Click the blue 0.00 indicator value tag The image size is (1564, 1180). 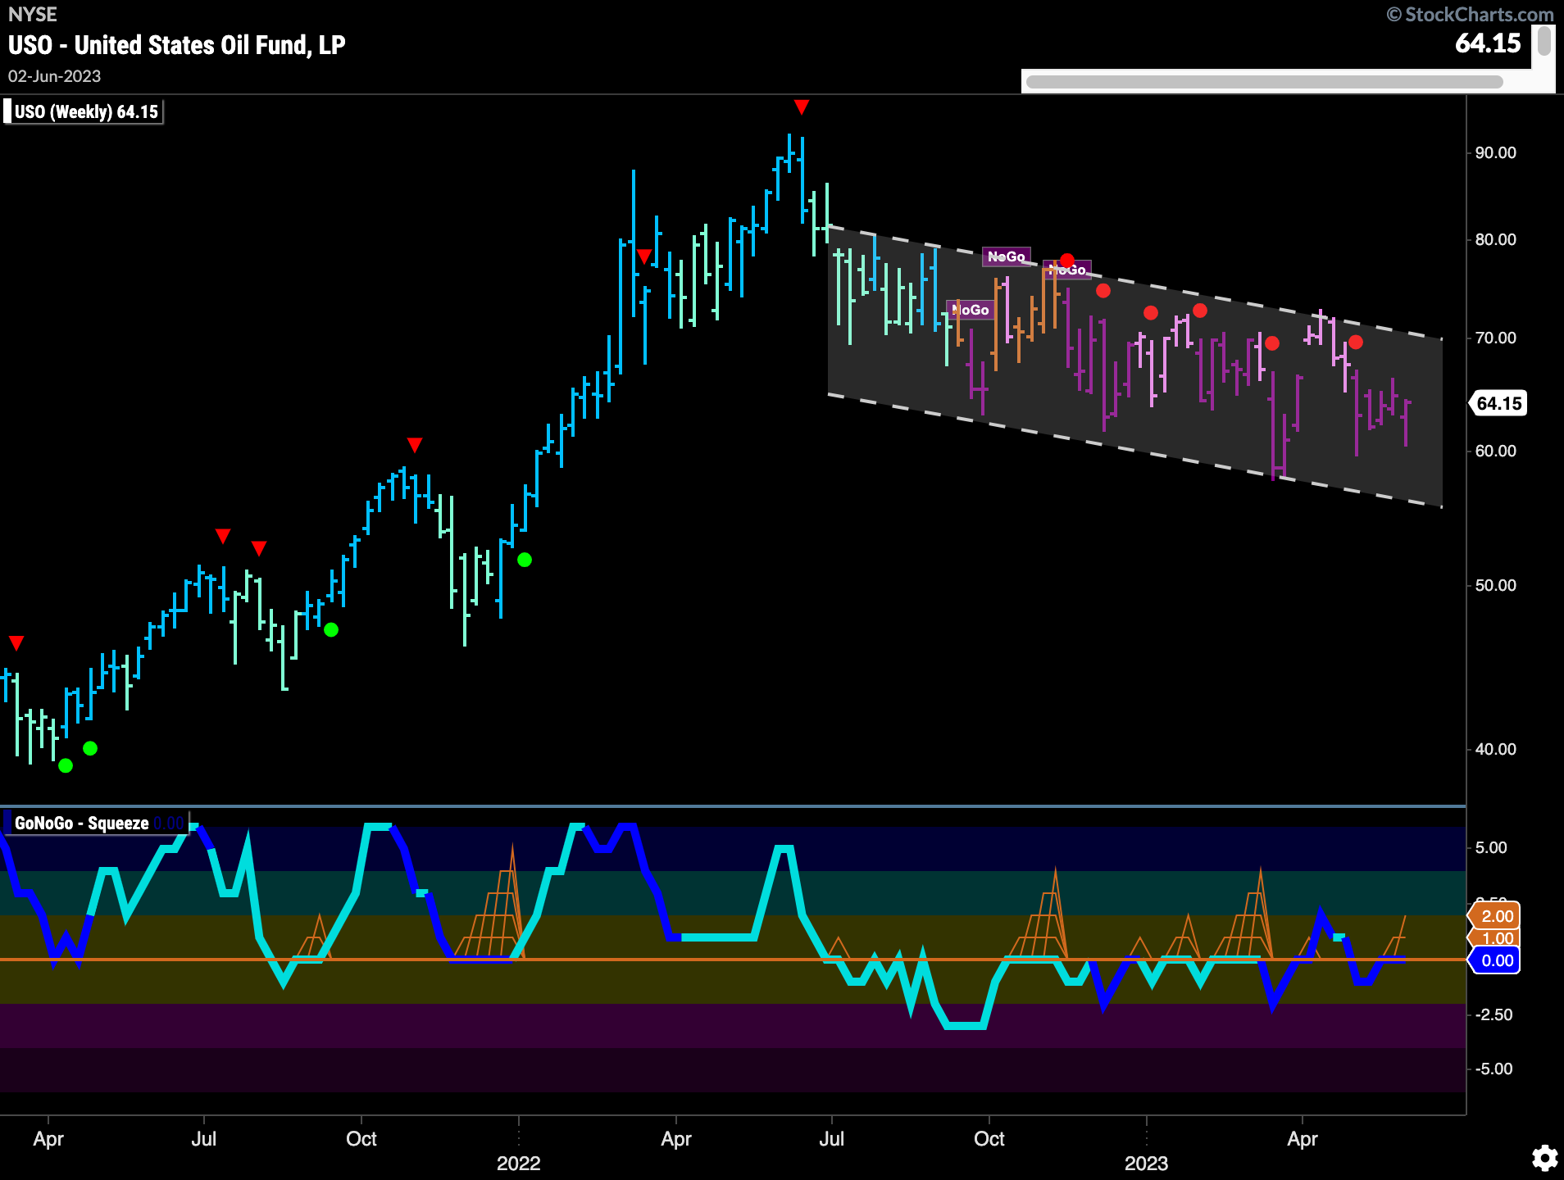pyautogui.click(x=1496, y=960)
